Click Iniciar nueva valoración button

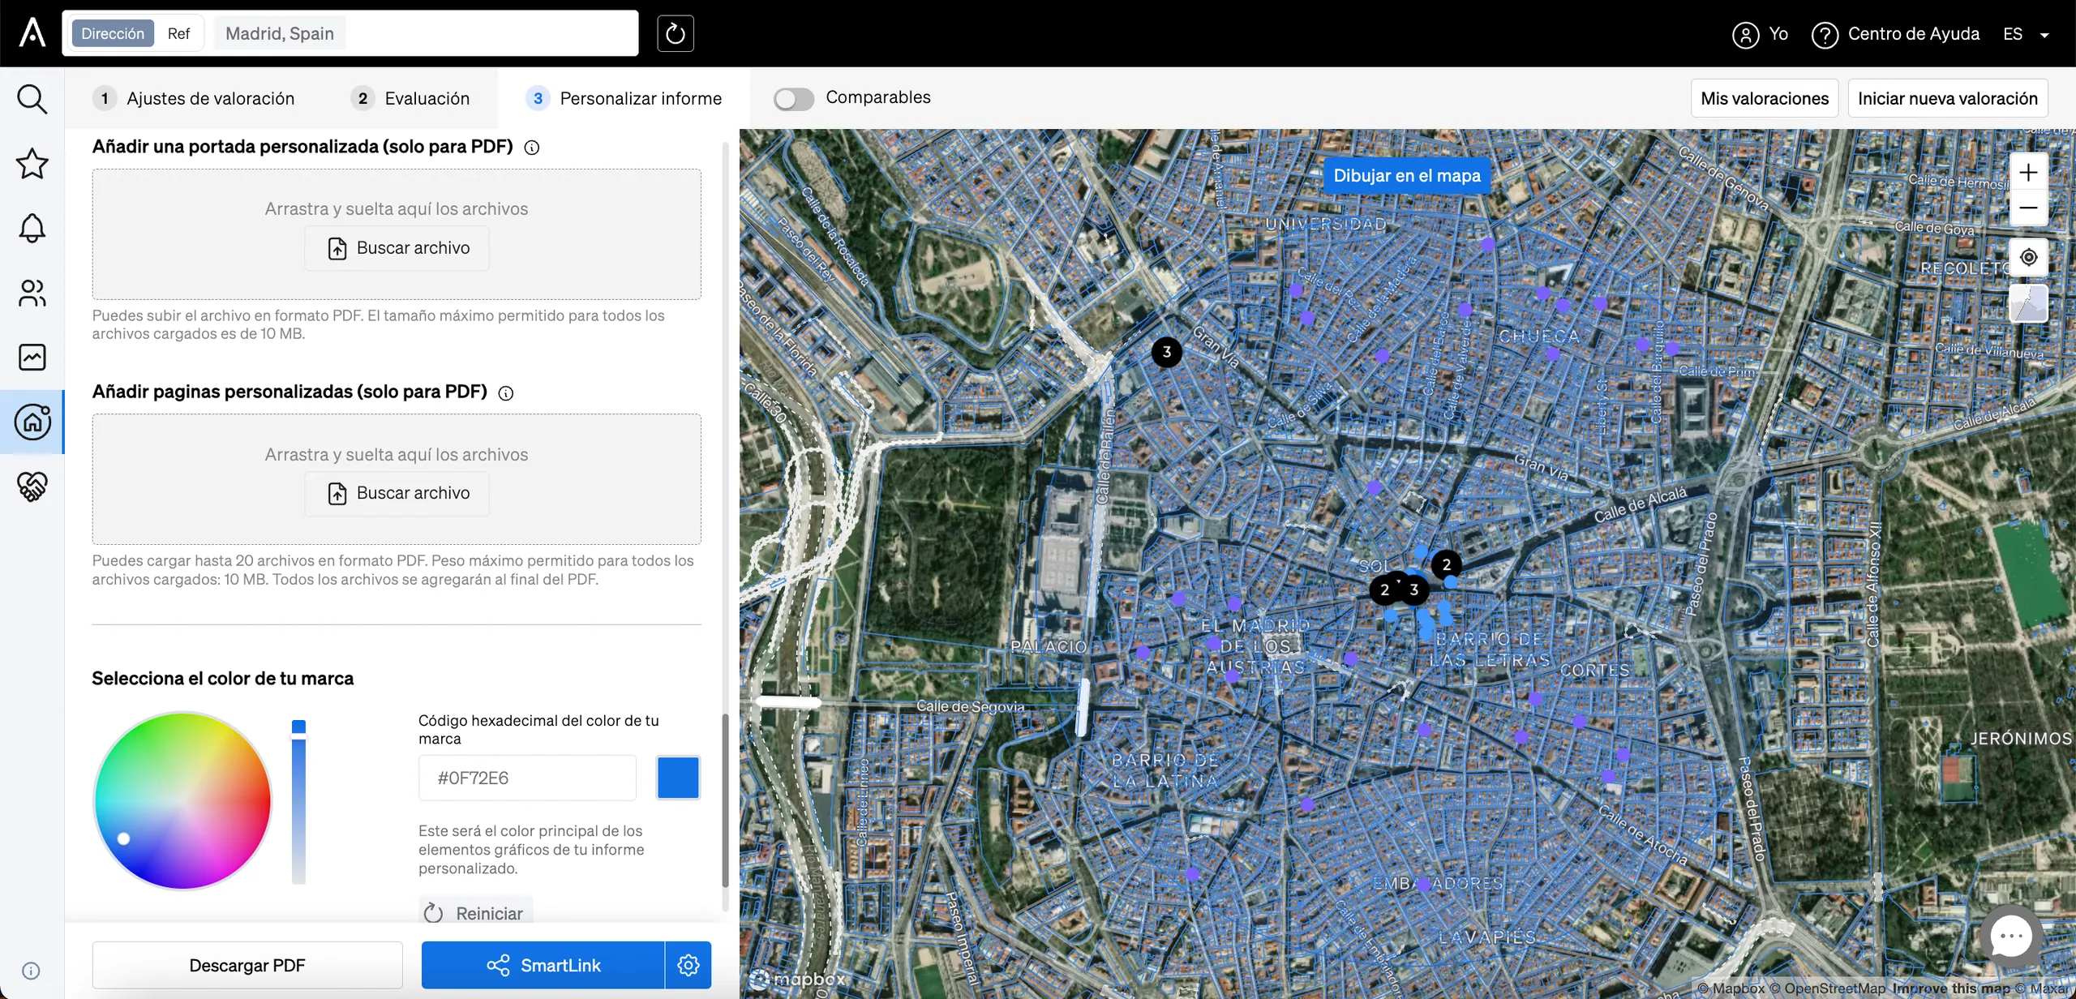[1947, 98]
